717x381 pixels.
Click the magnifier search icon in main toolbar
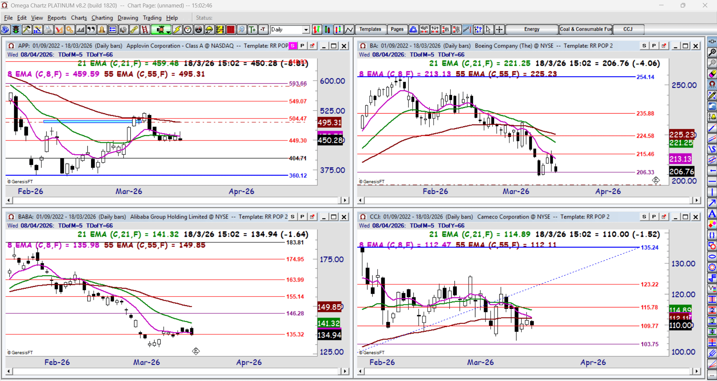(x=242, y=30)
